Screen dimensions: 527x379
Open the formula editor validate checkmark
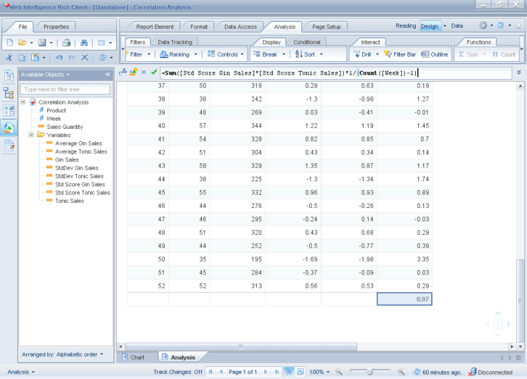(154, 72)
